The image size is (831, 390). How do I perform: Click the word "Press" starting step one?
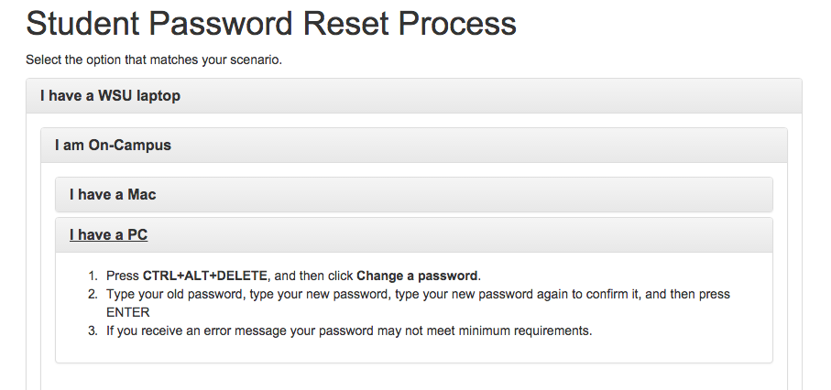pyautogui.click(x=123, y=276)
